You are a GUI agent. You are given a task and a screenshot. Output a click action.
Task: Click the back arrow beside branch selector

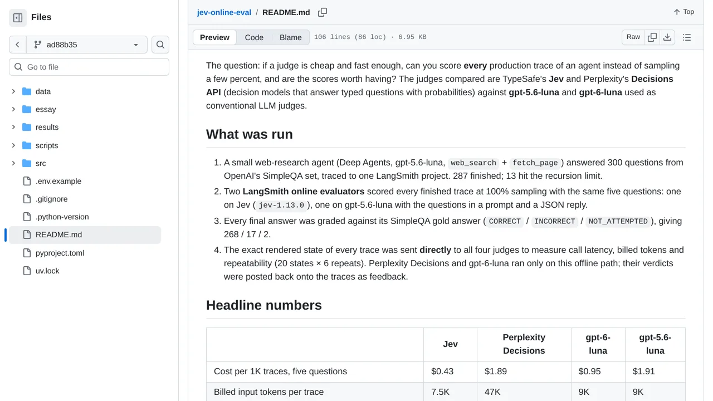click(18, 45)
